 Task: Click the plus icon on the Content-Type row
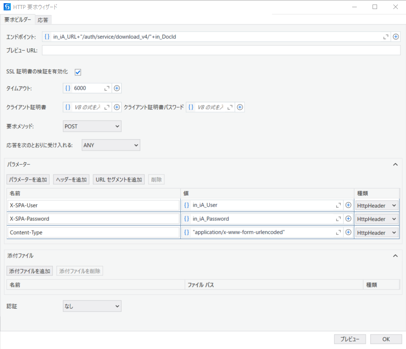tap(348, 232)
